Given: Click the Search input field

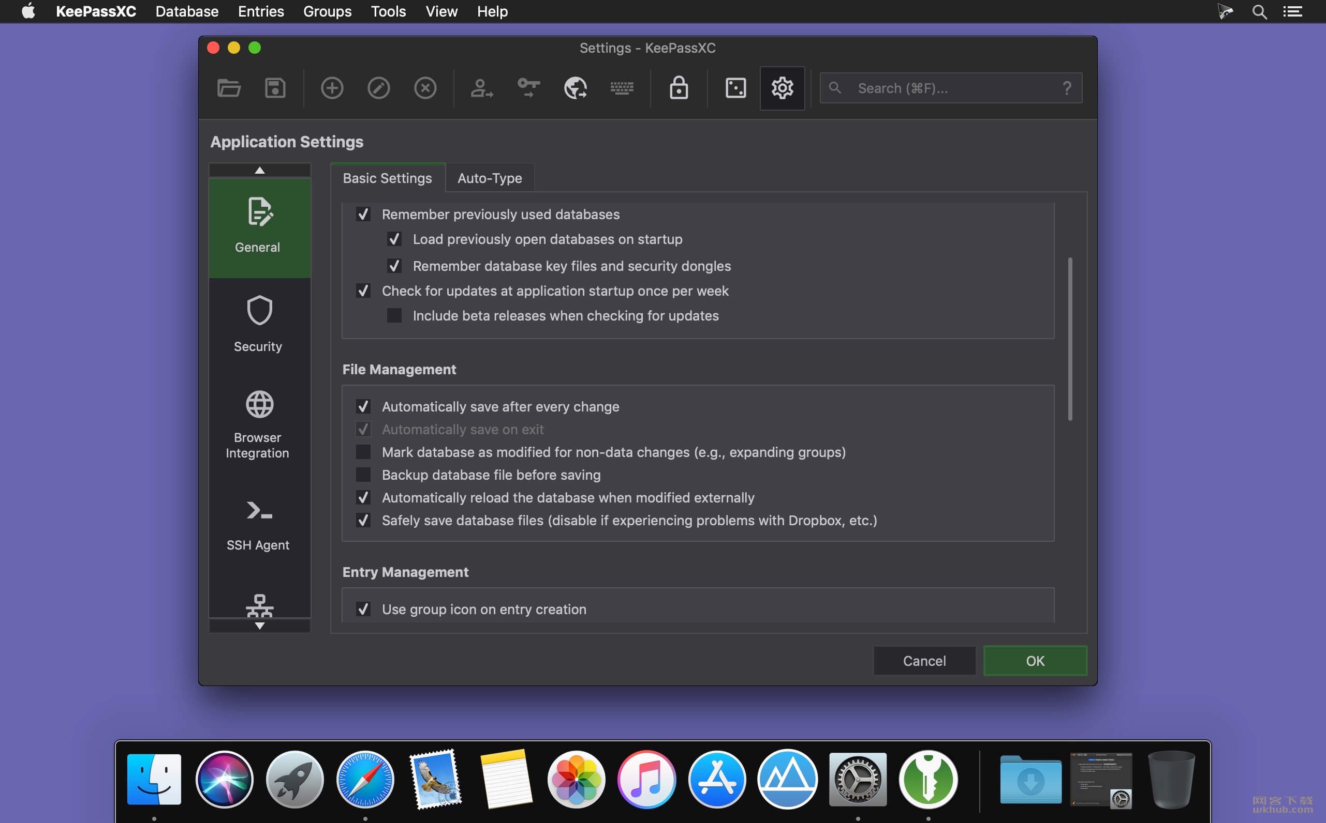Looking at the screenshot, I should [x=951, y=88].
